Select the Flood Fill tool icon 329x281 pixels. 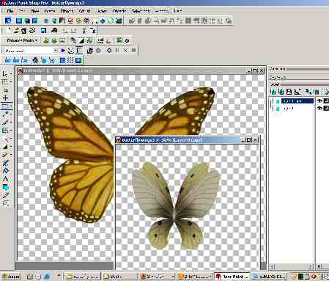click(5, 146)
